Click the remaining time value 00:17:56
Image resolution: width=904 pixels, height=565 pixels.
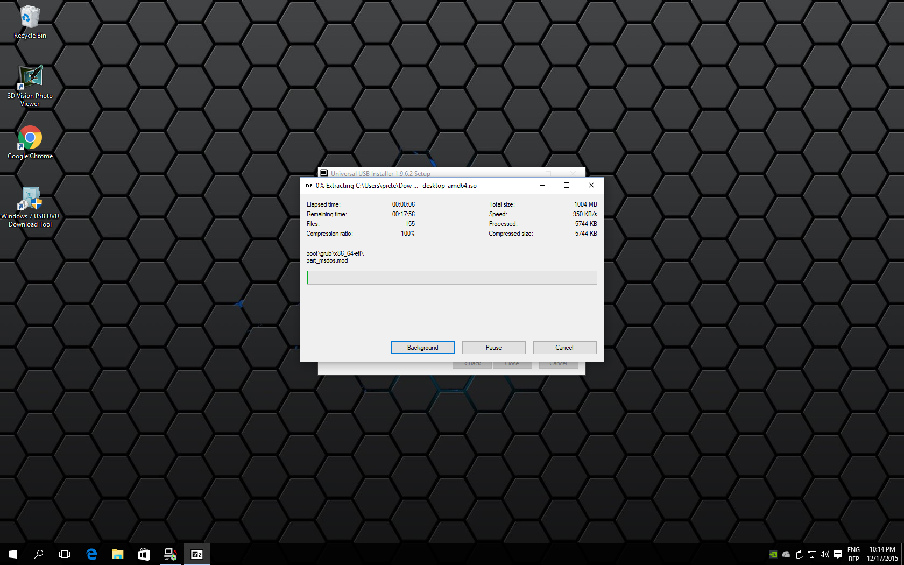(404, 214)
